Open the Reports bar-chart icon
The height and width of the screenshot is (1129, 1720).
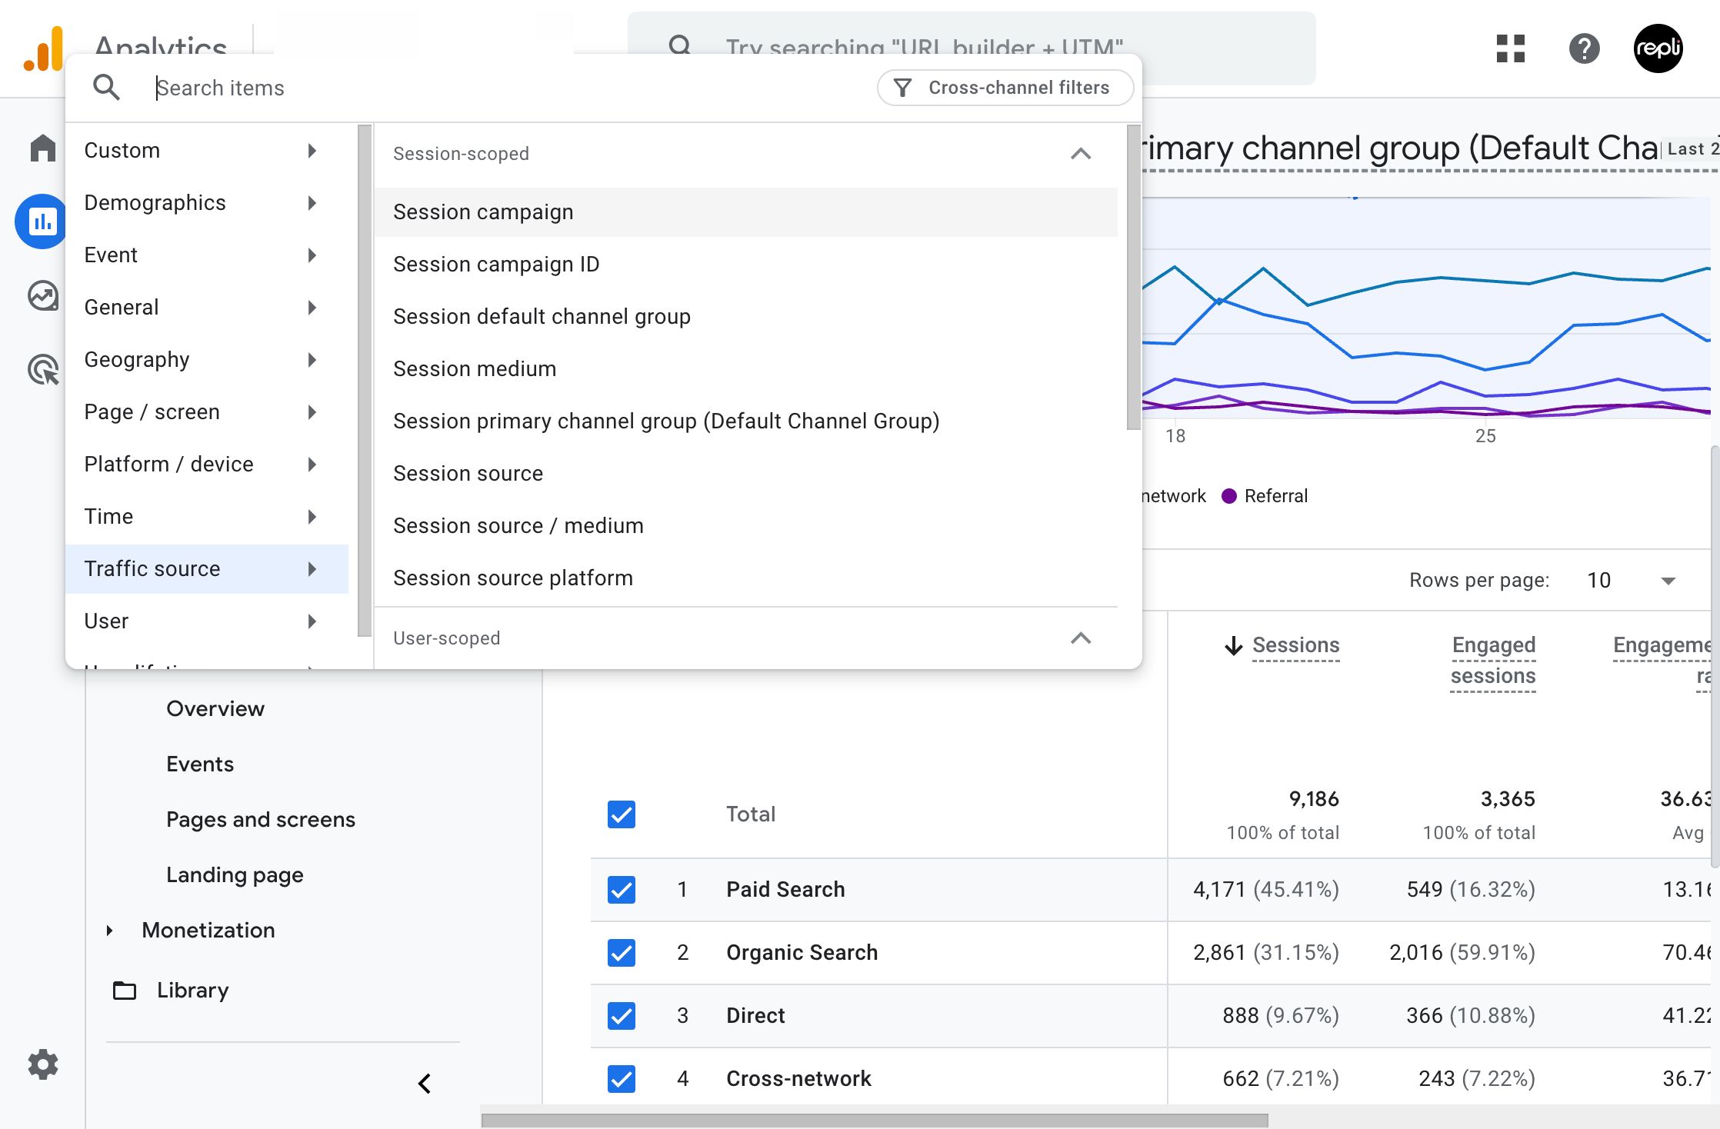pyautogui.click(x=42, y=221)
